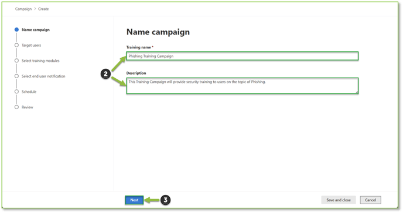Go to Select end user notification label

[x=43, y=76]
